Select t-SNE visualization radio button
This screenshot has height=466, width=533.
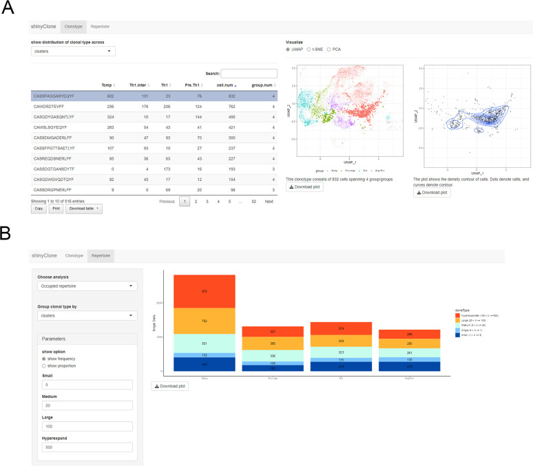click(x=309, y=50)
